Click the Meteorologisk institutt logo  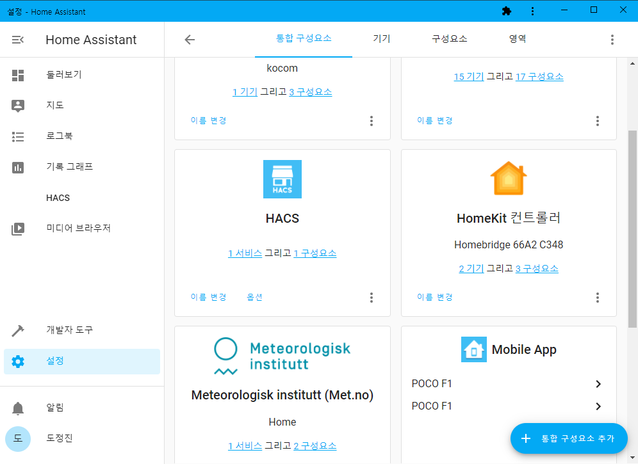(x=282, y=356)
